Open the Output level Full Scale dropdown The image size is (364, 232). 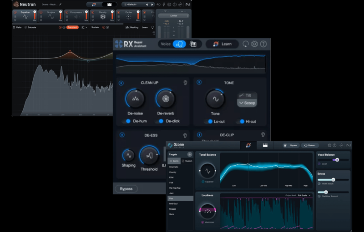coord(304,195)
